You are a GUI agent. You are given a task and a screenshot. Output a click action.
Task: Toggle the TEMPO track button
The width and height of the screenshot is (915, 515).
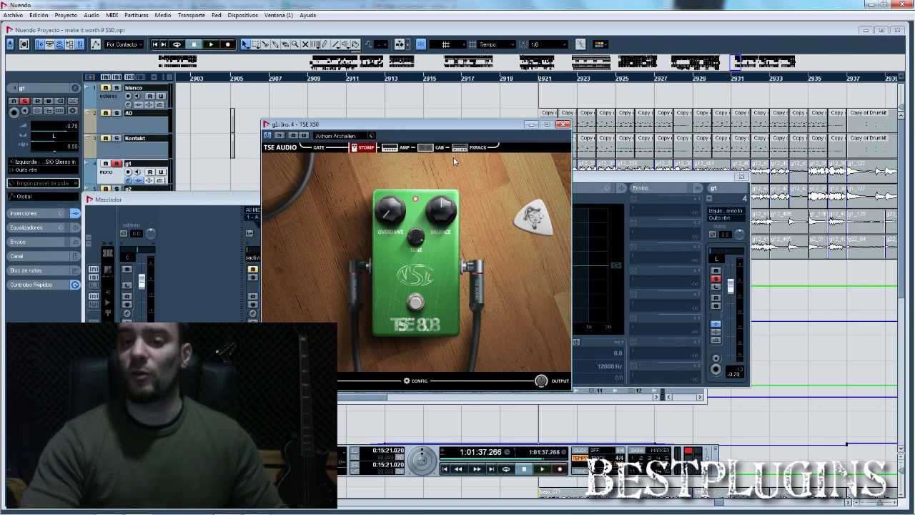[x=580, y=458]
